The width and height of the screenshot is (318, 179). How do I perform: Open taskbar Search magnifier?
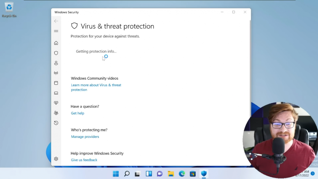tap(127, 174)
